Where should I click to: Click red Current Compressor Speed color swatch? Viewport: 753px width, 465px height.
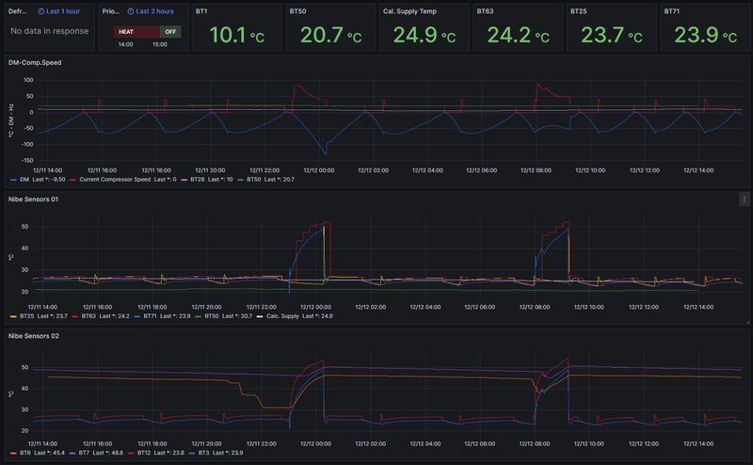click(x=73, y=180)
